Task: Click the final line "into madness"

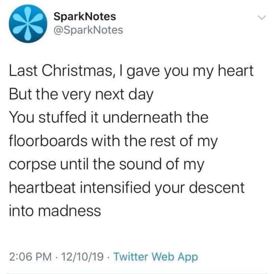Action: (55, 211)
